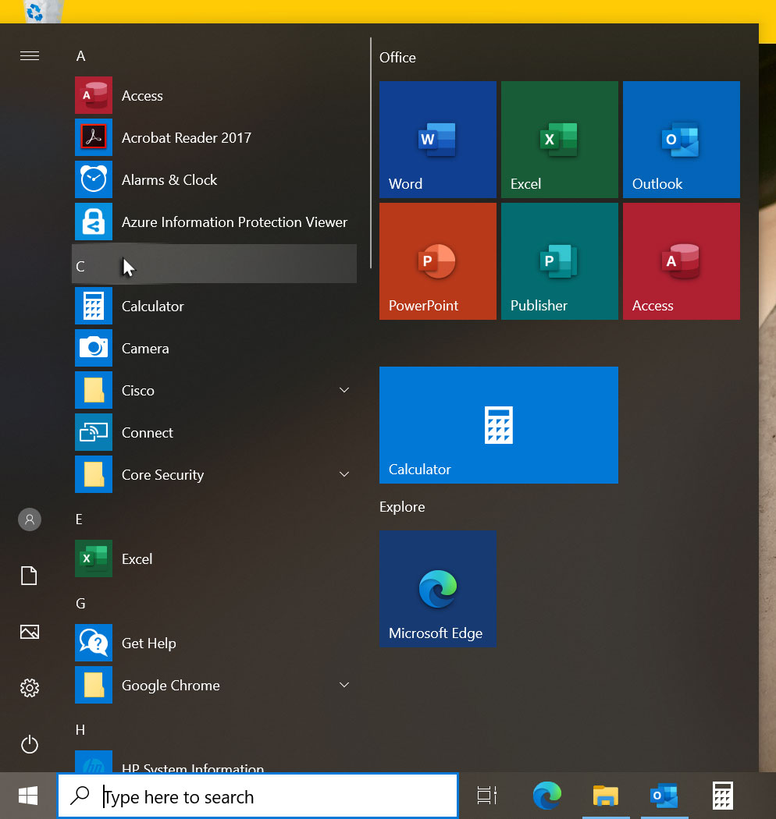Open the Power options button

point(30,744)
